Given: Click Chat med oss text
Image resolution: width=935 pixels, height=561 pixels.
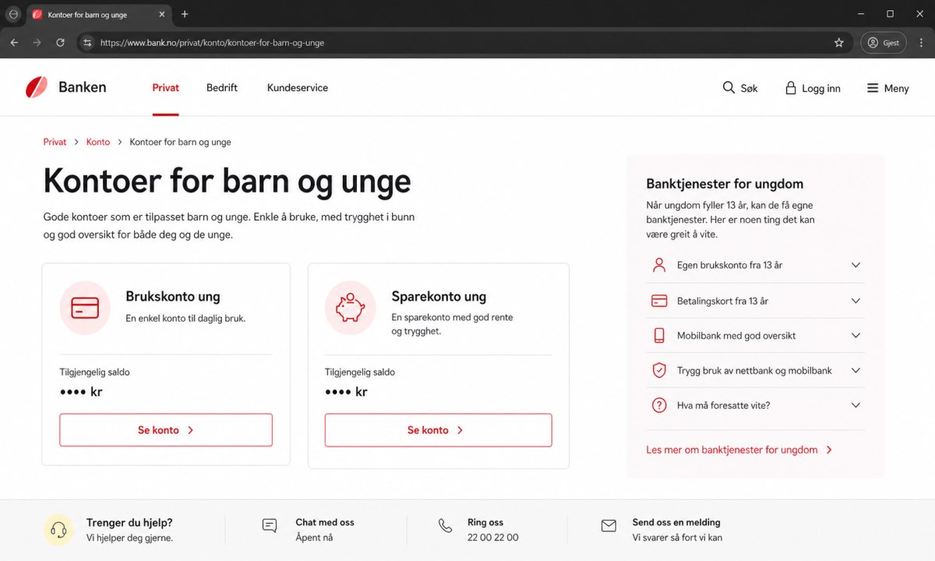Looking at the screenshot, I should click(x=325, y=522).
